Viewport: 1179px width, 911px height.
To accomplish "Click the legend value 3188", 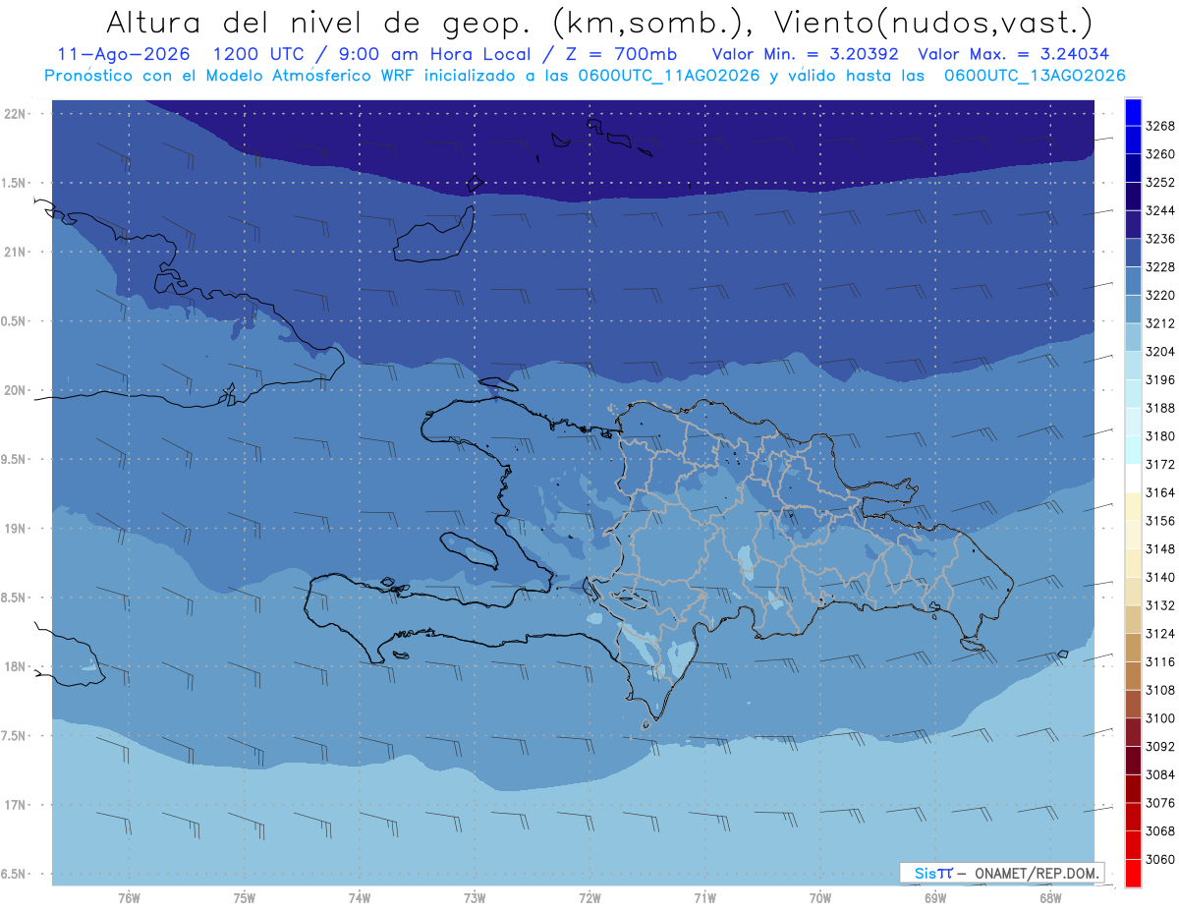I will [x=1160, y=408].
